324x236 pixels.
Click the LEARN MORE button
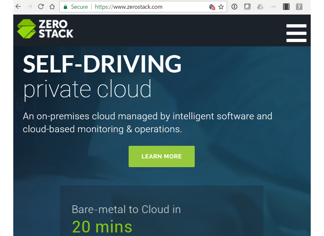tap(162, 156)
